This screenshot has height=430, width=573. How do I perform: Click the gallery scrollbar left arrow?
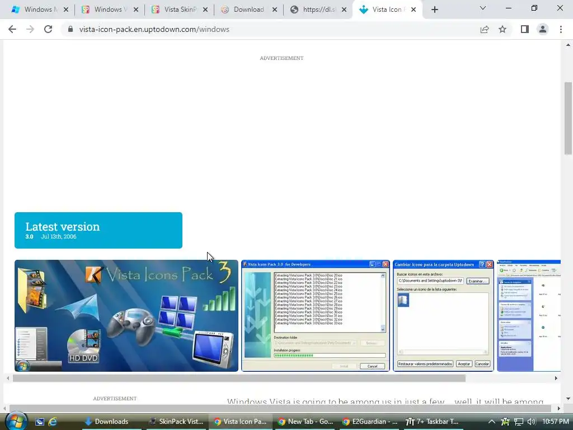point(8,378)
